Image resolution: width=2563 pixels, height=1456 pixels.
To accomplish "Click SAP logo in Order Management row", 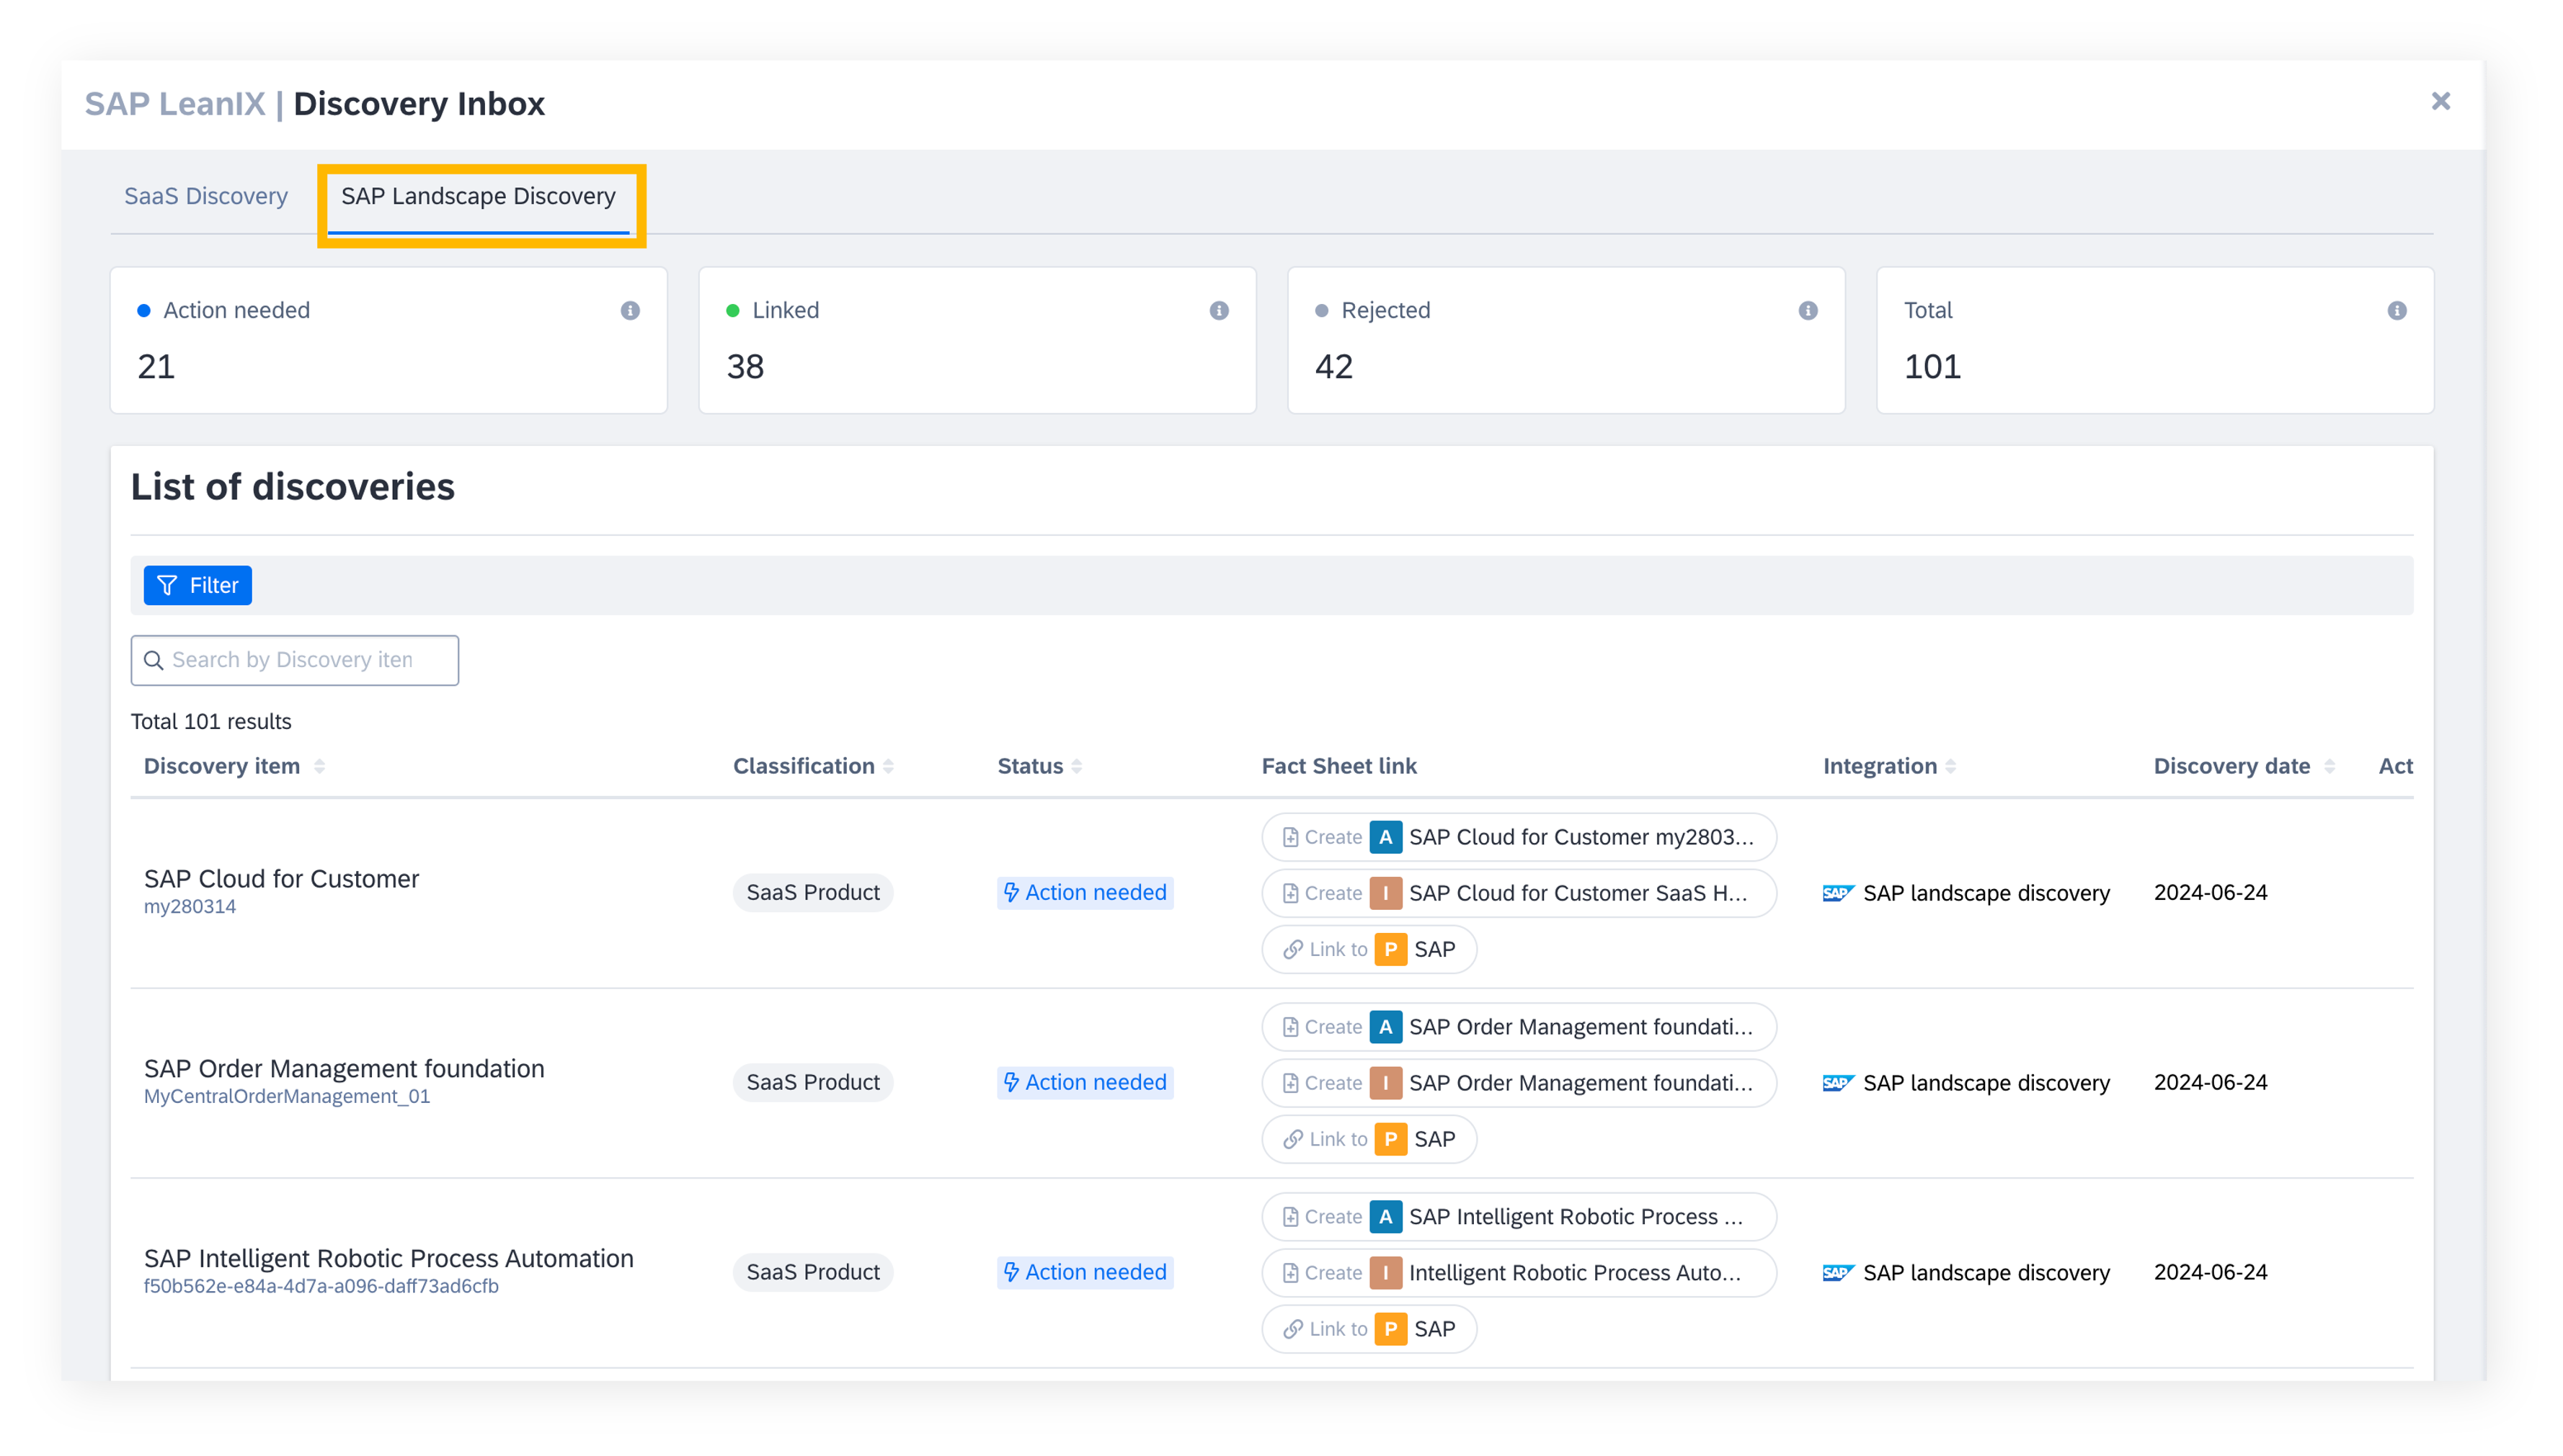I will [x=1838, y=1083].
